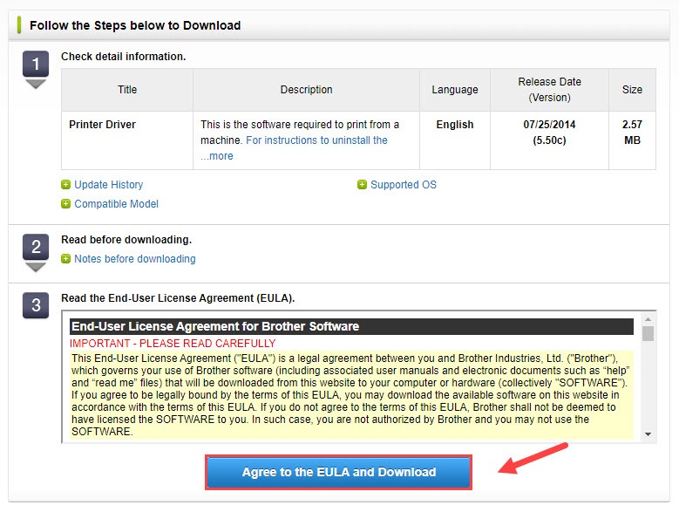The width and height of the screenshot is (679, 512).
Task: Click the EULA scrollbar thumb
Action: [x=648, y=334]
